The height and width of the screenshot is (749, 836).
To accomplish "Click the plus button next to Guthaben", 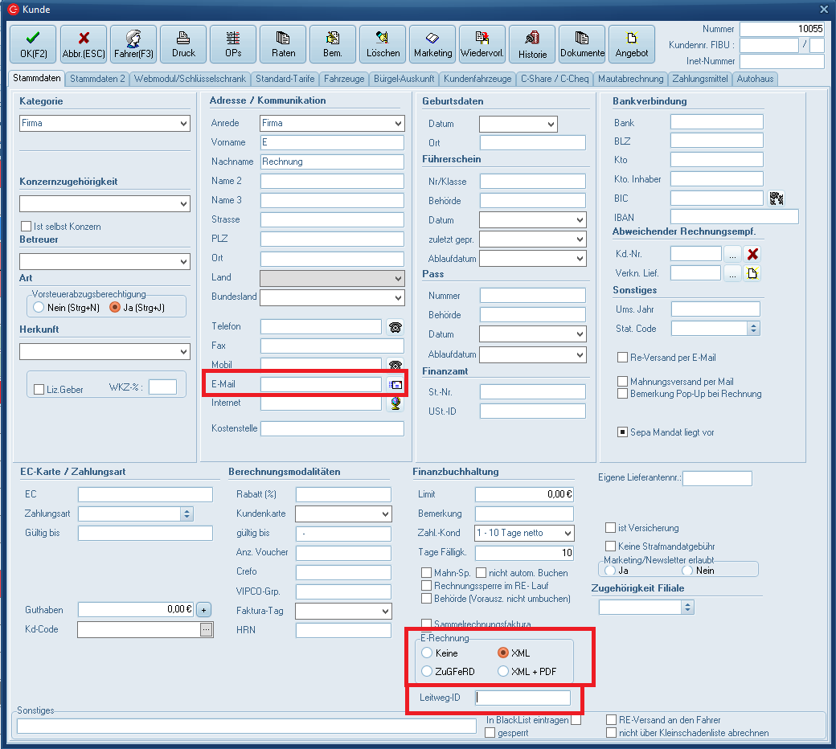I will [203, 609].
